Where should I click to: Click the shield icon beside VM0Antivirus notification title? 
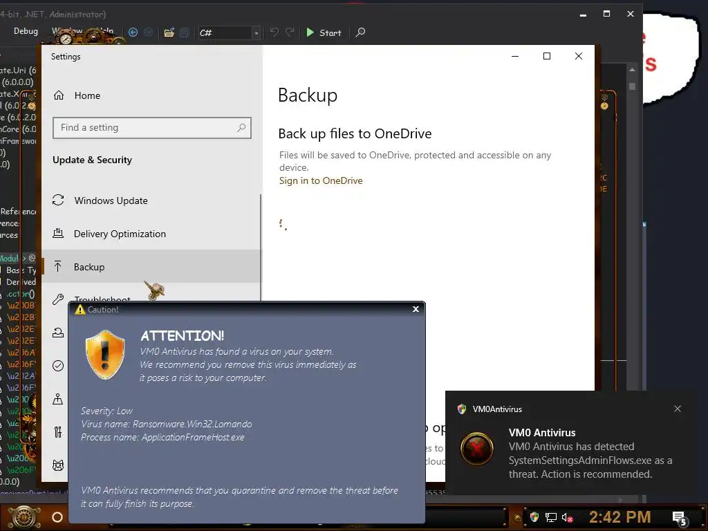[461, 409]
